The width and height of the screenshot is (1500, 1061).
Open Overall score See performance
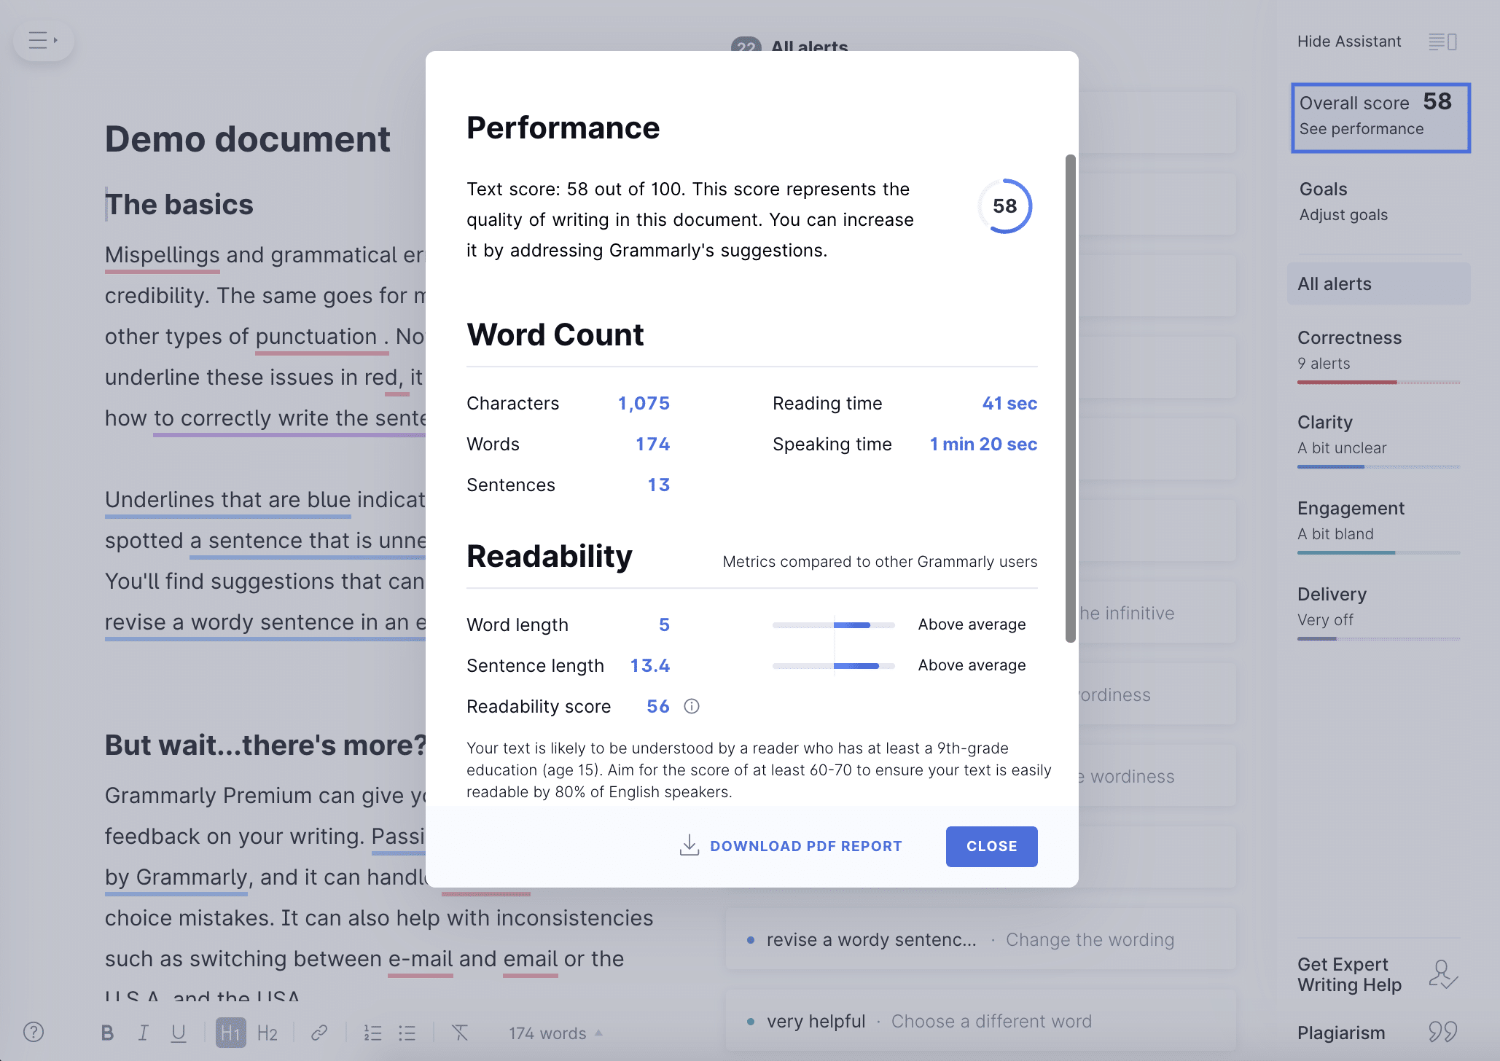tap(1380, 117)
